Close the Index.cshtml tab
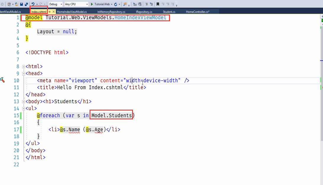323x185 pixels. [53, 12]
